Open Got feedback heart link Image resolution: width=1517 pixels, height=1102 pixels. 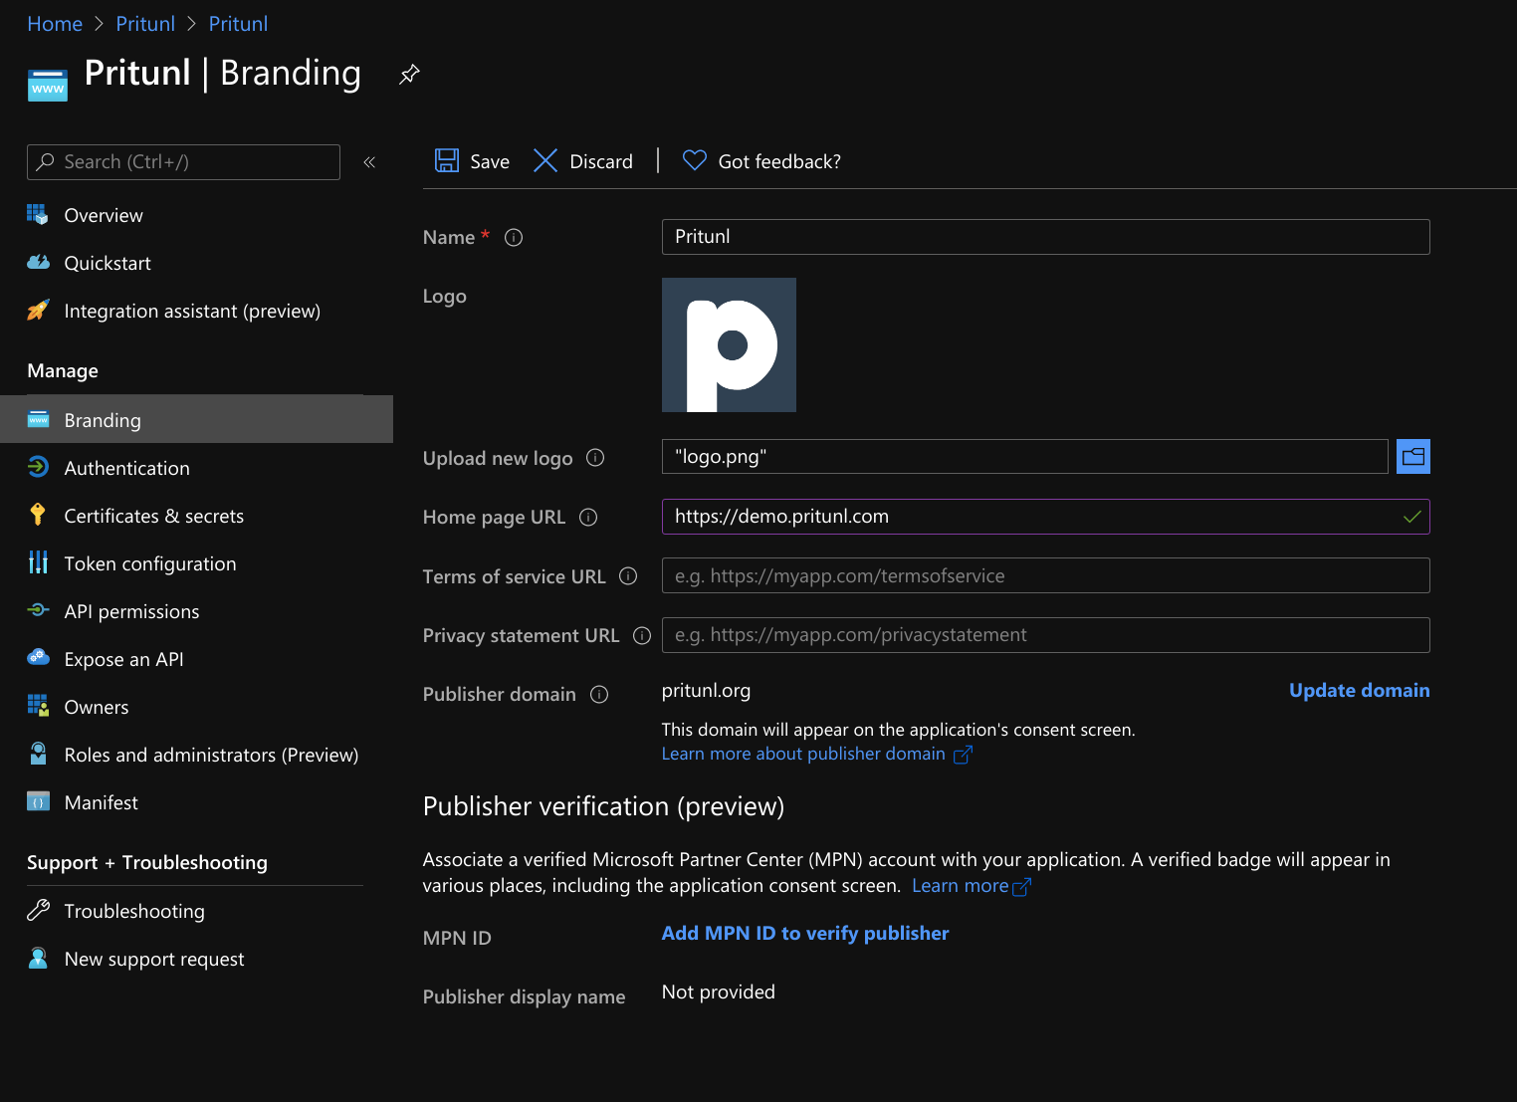point(761,161)
